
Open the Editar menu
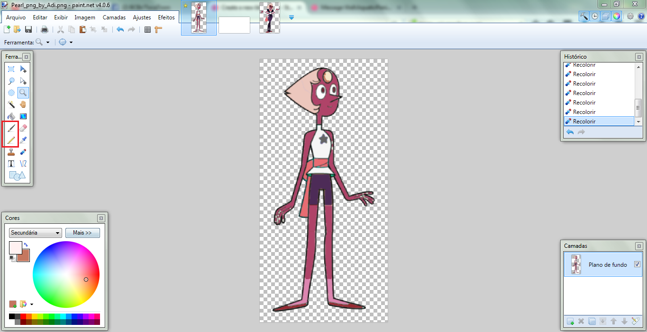click(40, 17)
